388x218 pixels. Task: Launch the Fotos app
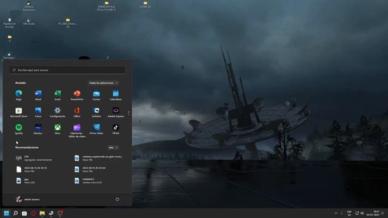[38, 112]
